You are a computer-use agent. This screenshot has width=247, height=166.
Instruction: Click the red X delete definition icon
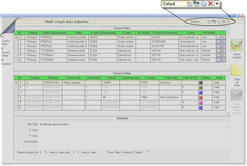coord(224,21)
